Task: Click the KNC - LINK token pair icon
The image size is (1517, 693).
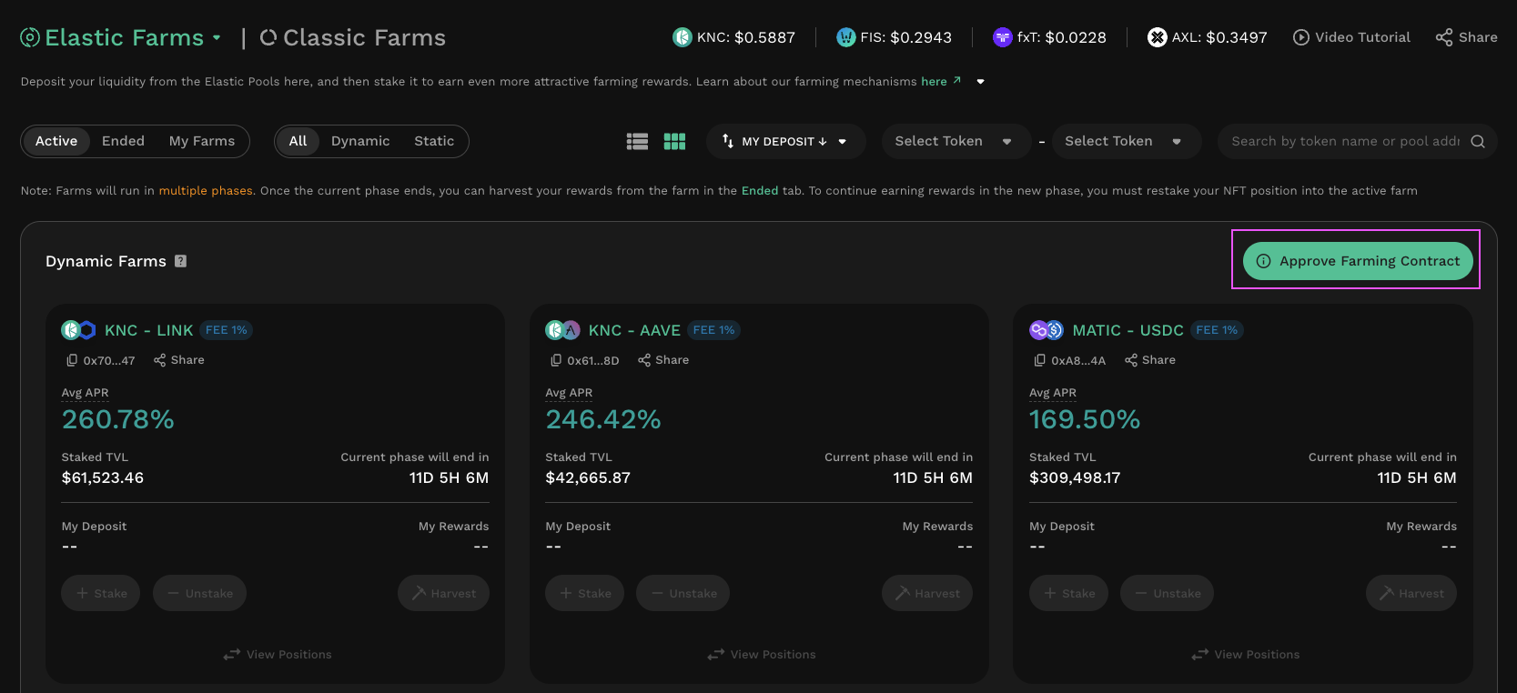Action: 78,330
